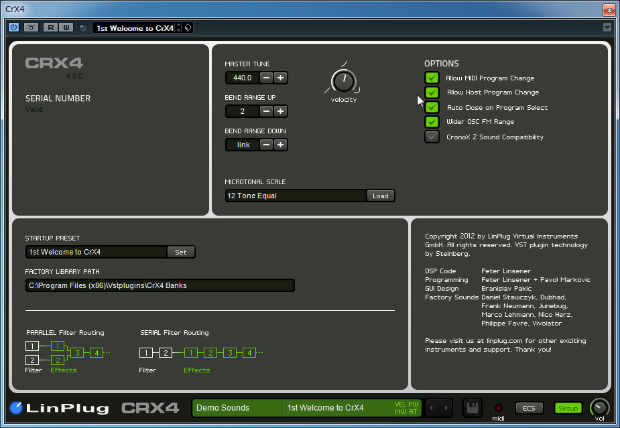Click the square icon button beside the power button
This screenshot has width=620, height=428.
pos(31,27)
